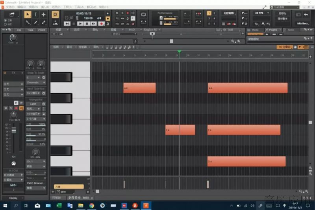Click the add track plus icon
This screenshot has height=210, width=315.
click(54, 34)
